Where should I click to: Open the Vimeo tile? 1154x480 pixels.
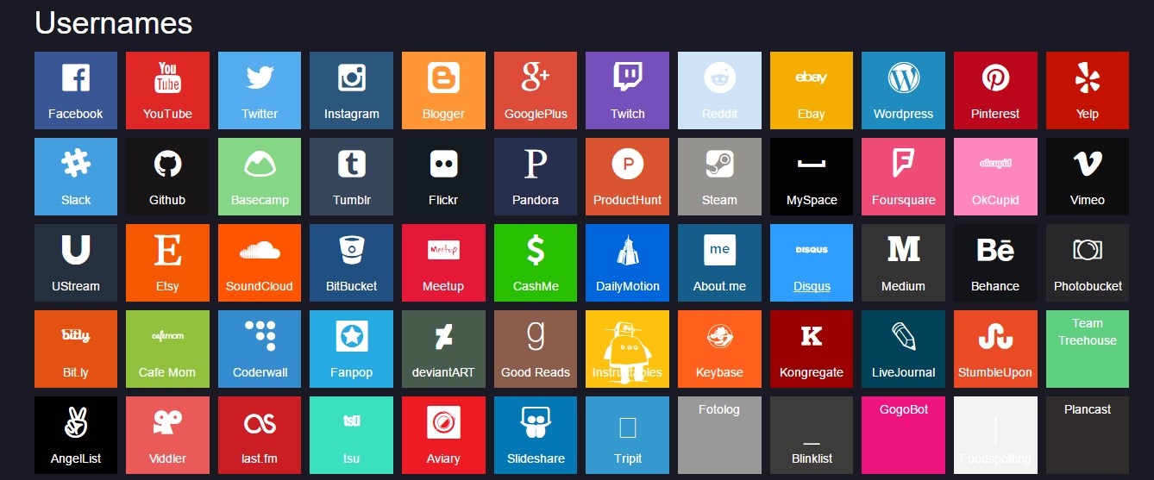1088,177
